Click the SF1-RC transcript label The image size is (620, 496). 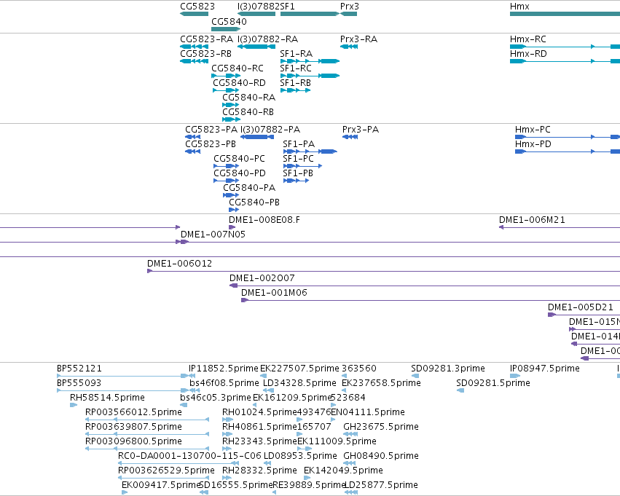point(296,68)
